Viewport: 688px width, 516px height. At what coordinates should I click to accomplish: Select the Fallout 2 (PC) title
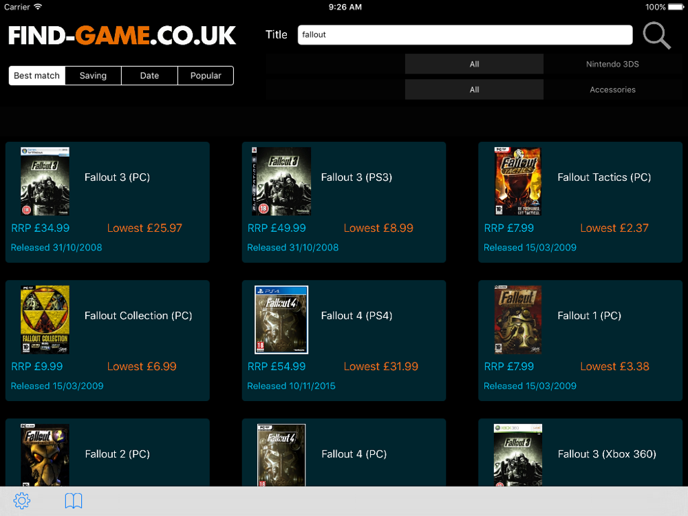(x=117, y=453)
